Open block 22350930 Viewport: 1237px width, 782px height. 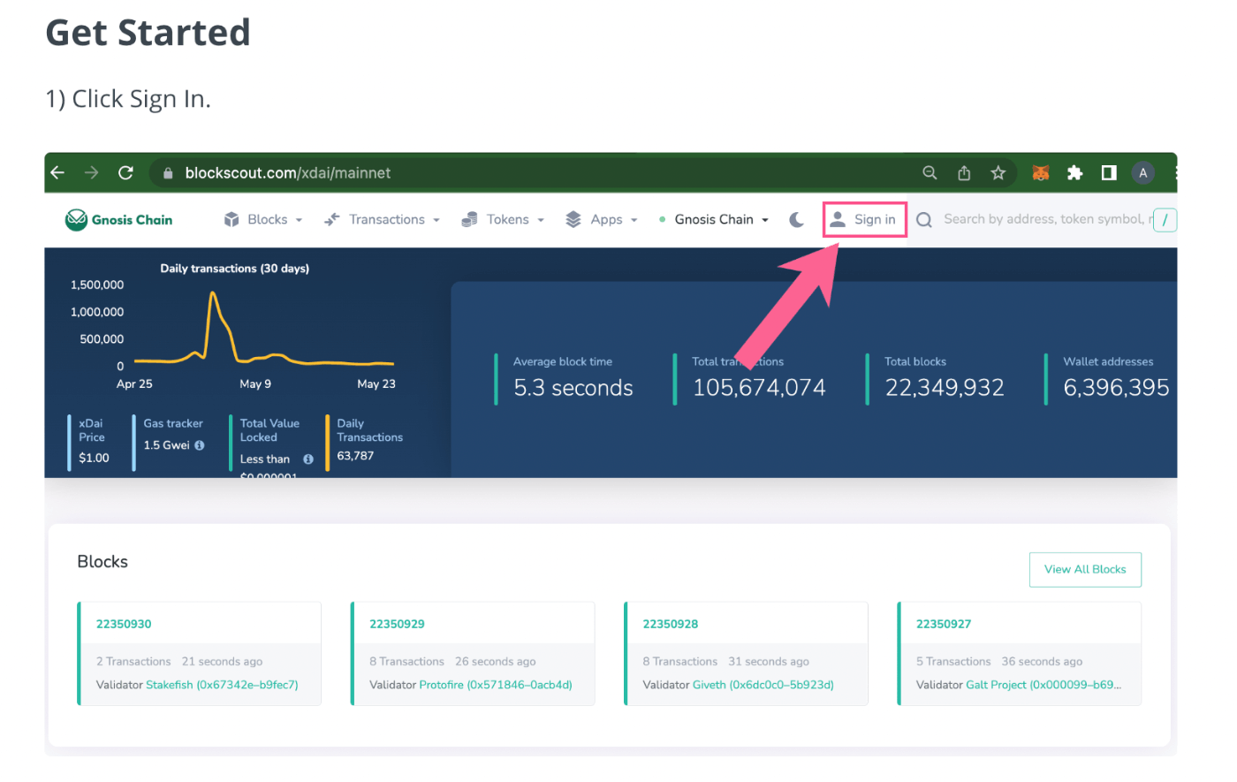pos(124,625)
